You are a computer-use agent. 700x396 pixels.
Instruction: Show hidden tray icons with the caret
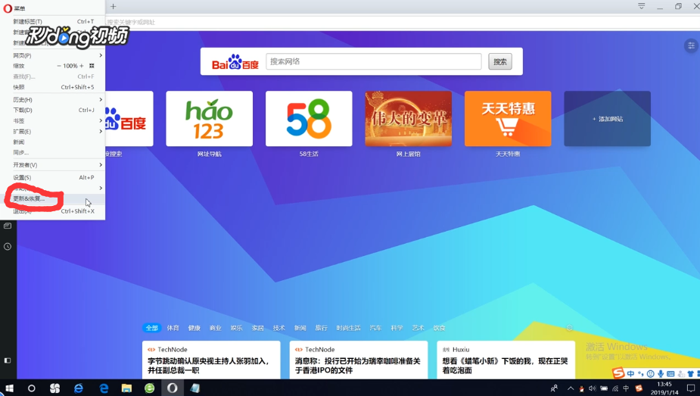tap(570, 388)
